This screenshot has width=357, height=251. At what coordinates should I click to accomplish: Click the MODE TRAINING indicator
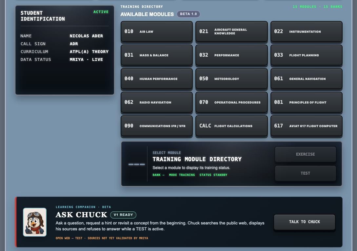(x=182, y=175)
